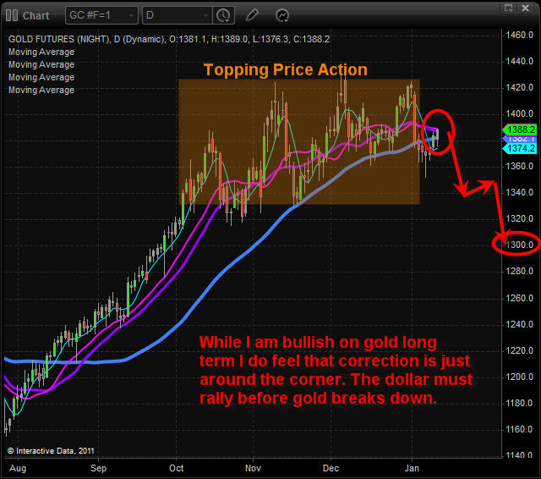Viewport: 541px width, 479px height.
Task: Click the Oct label on time axis
Action: click(177, 468)
